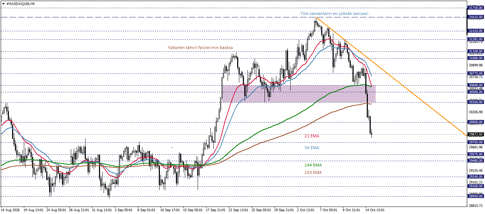Click the 29750.00 price level label
Viewport: 485px width, 214px height.
tap(476, 142)
